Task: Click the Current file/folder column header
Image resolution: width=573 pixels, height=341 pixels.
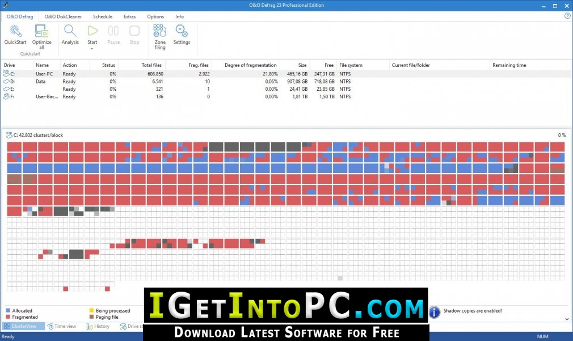Action: click(x=440, y=65)
